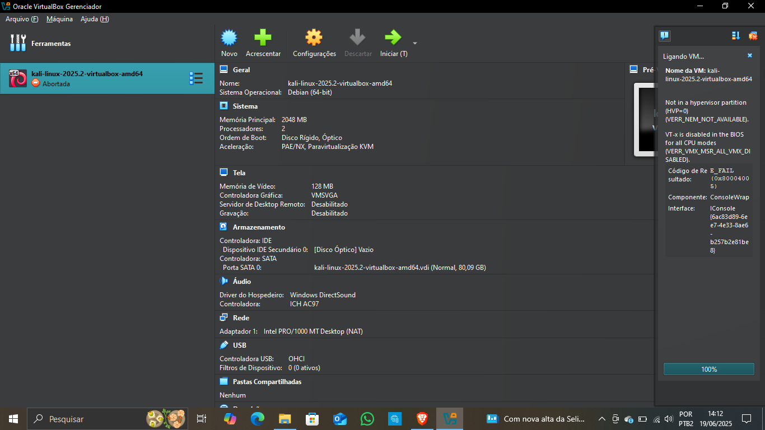
Task: Click the Pastas Compartilhadas section header
Action: 267,382
